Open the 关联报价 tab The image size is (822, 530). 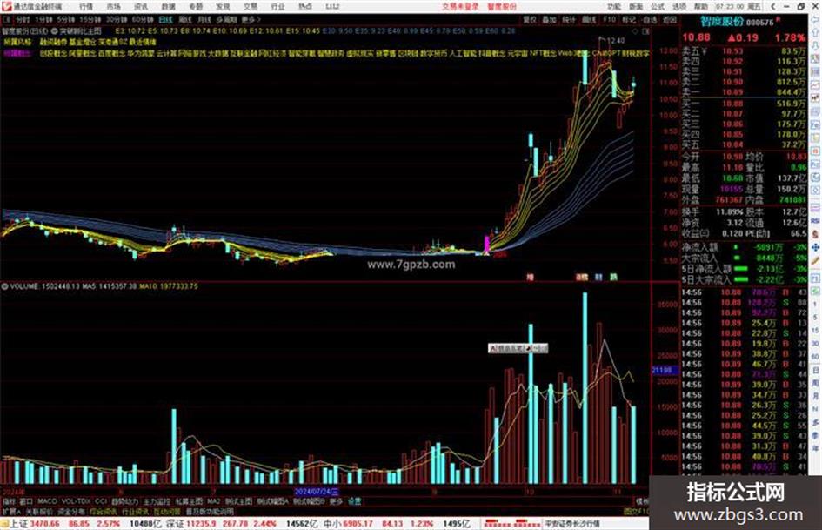coord(39,511)
